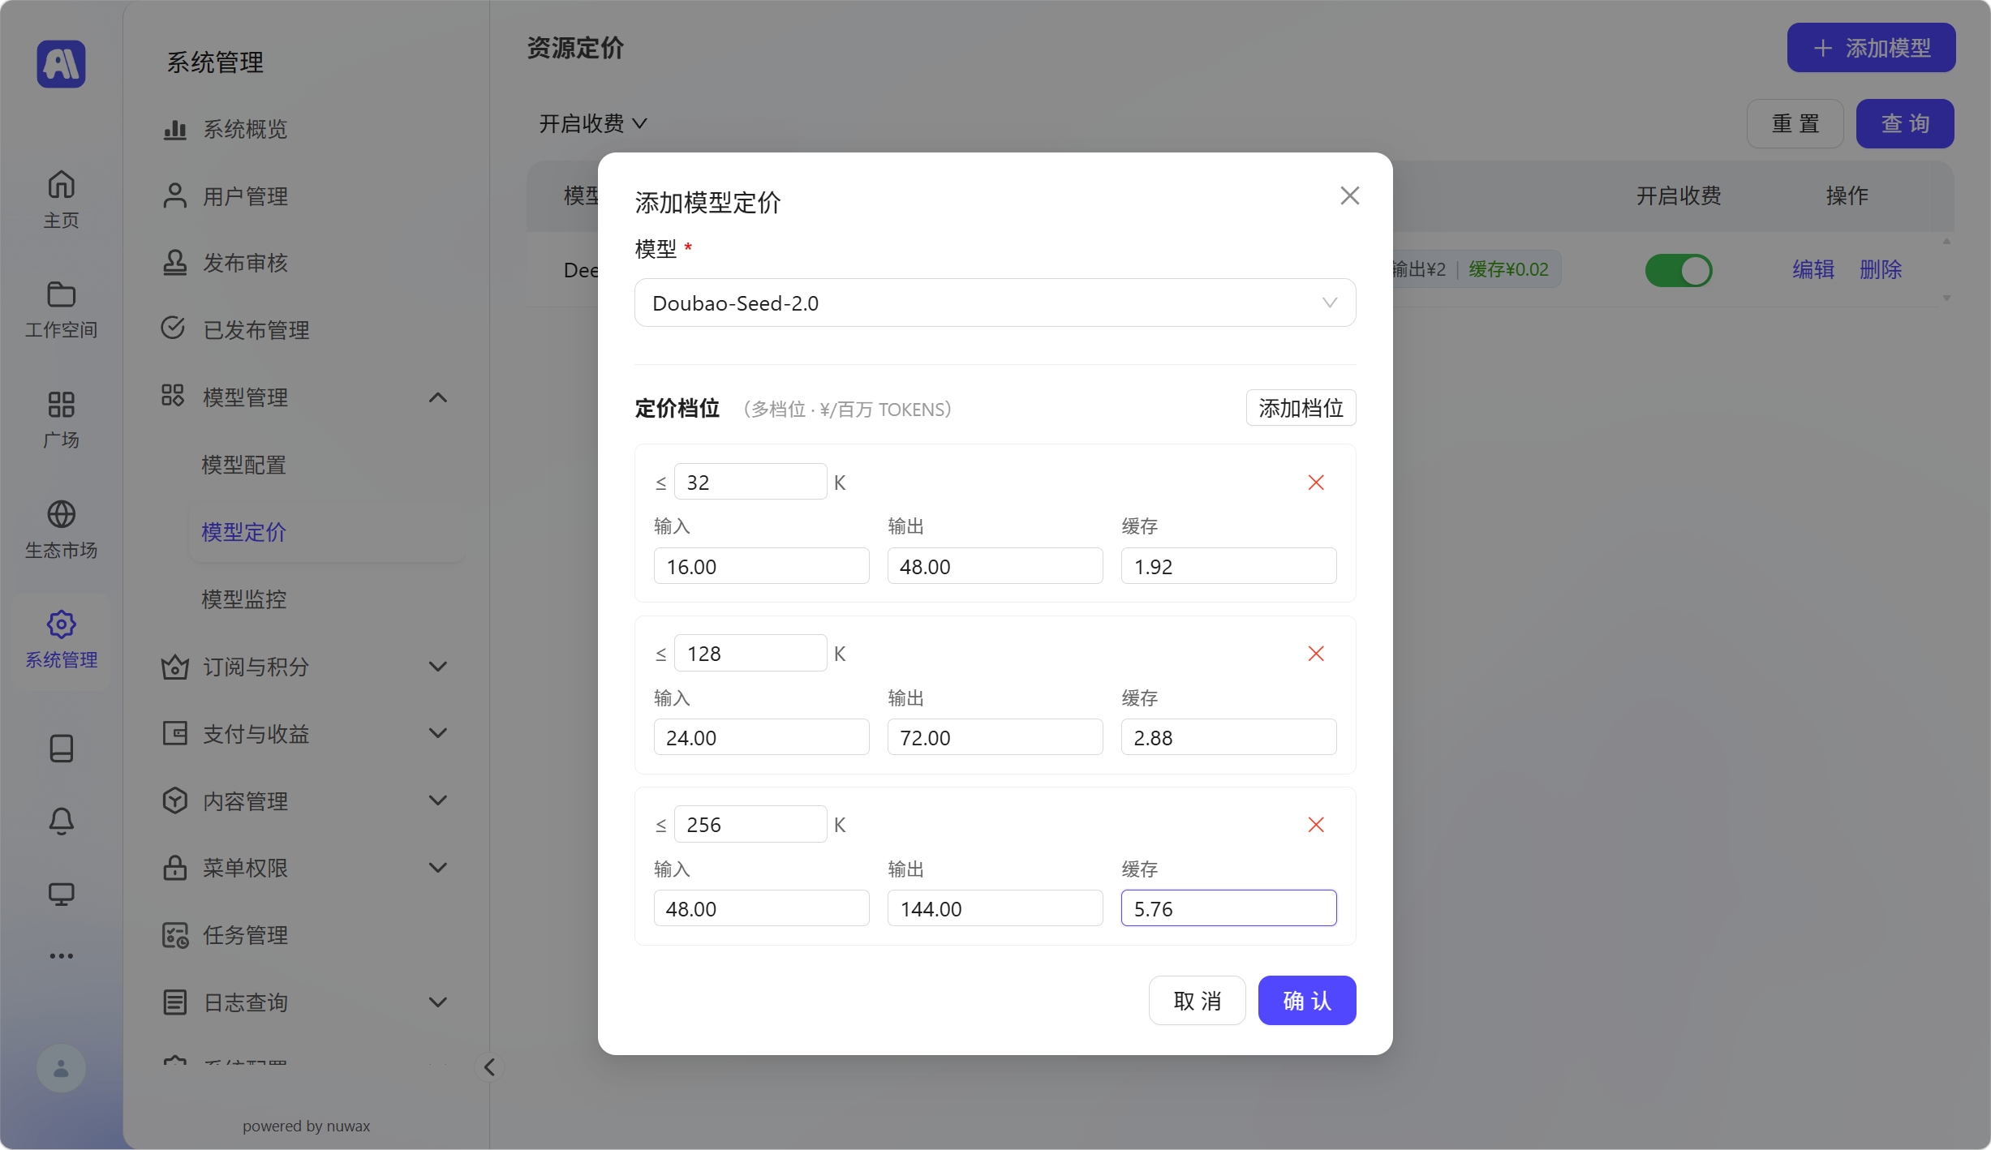
Task: Open the Doubao-Seed-2.0 model dropdown
Action: [995, 303]
